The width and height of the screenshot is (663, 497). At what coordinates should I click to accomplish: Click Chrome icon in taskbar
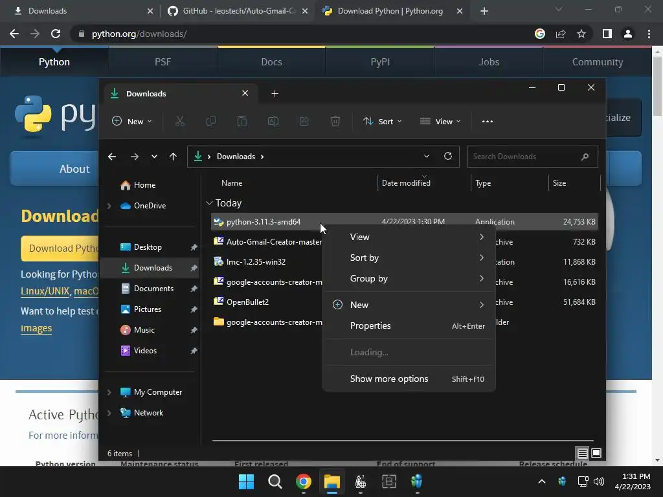coord(304,481)
